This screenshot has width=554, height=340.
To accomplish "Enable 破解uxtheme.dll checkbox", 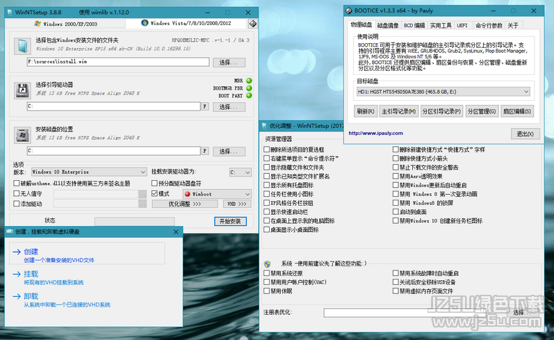I will pos(16,183).
